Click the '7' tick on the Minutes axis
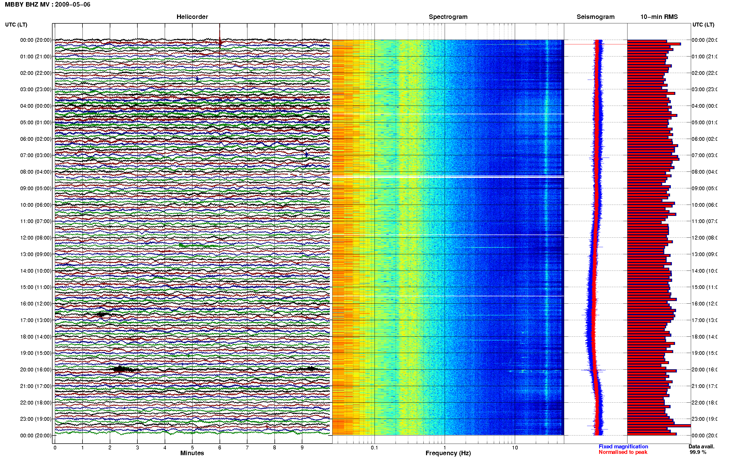This screenshot has height=467, width=747. pos(247,448)
